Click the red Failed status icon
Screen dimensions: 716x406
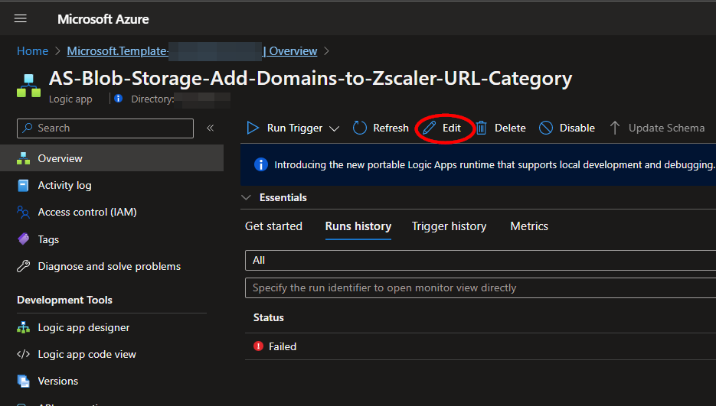[259, 346]
